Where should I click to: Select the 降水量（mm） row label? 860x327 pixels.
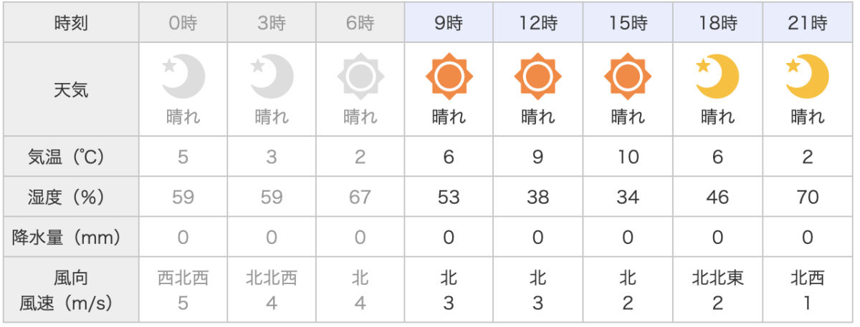click(x=72, y=237)
